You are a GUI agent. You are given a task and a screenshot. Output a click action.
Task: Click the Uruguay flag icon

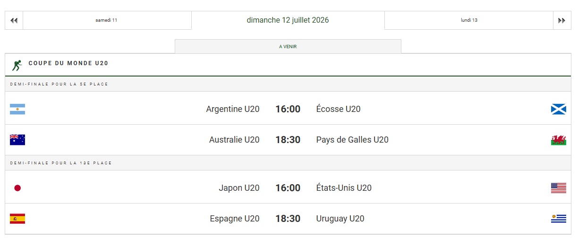(x=559, y=219)
